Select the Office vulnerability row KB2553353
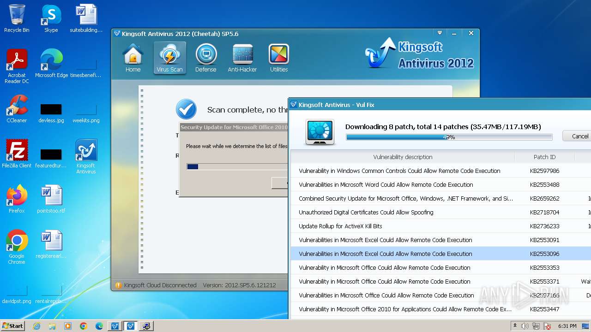Viewport: 591px width, 332px height. point(440,267)
